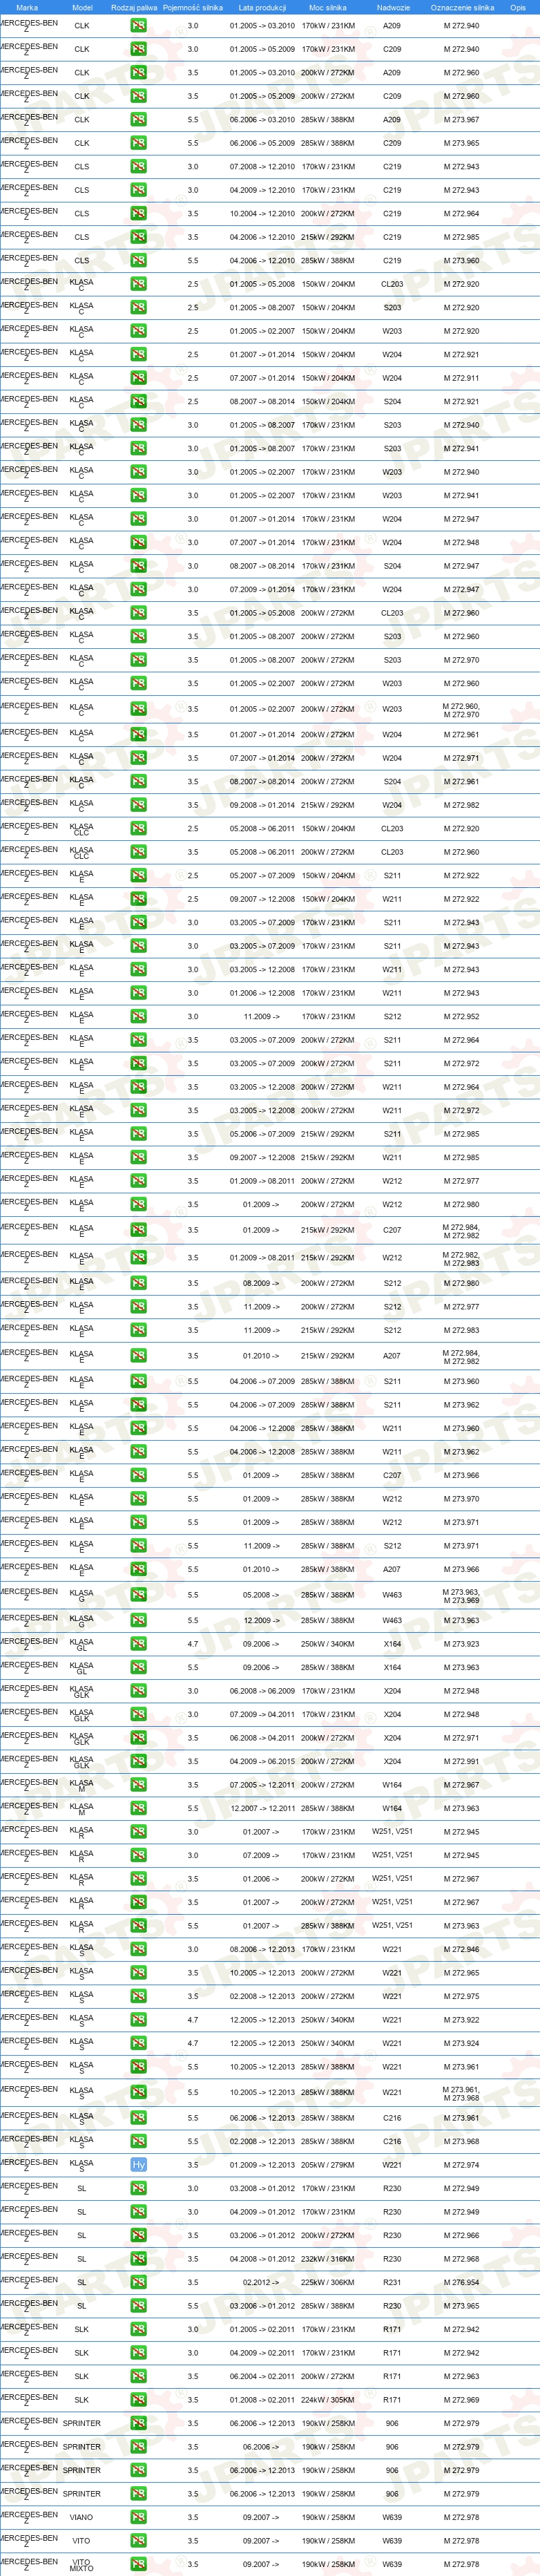The image size is (540, 2576).
Task: Click the 'Nadwozie' column header
Action: click(x=393, y=7)
